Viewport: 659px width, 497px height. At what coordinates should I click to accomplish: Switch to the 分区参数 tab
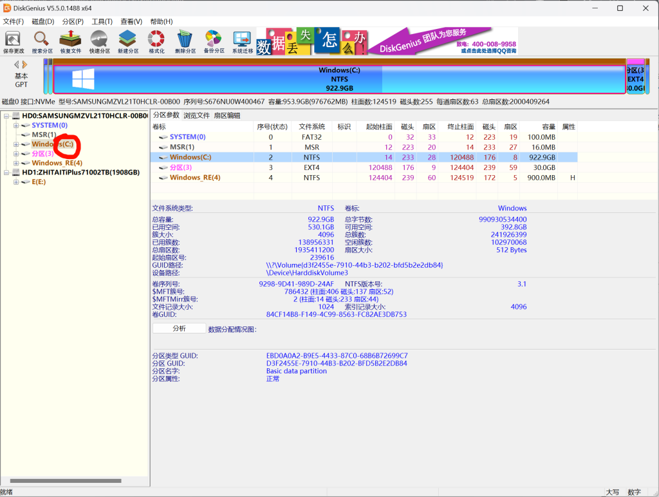pyautogui.click(x=166, y=115)
